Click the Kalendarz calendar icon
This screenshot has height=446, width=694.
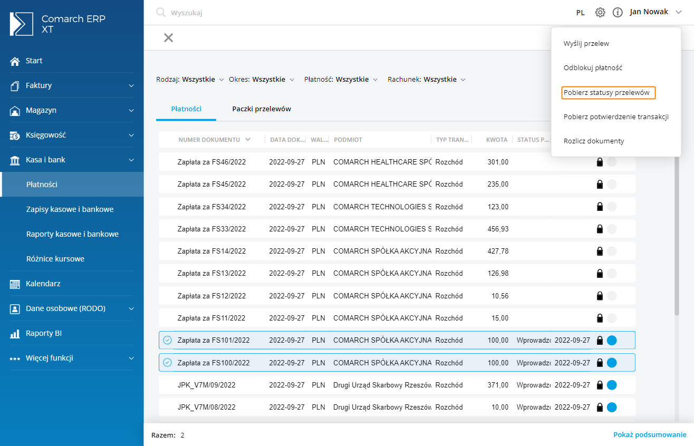15,284
